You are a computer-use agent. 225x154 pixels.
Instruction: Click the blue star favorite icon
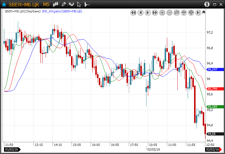click(x=4, y=4)
